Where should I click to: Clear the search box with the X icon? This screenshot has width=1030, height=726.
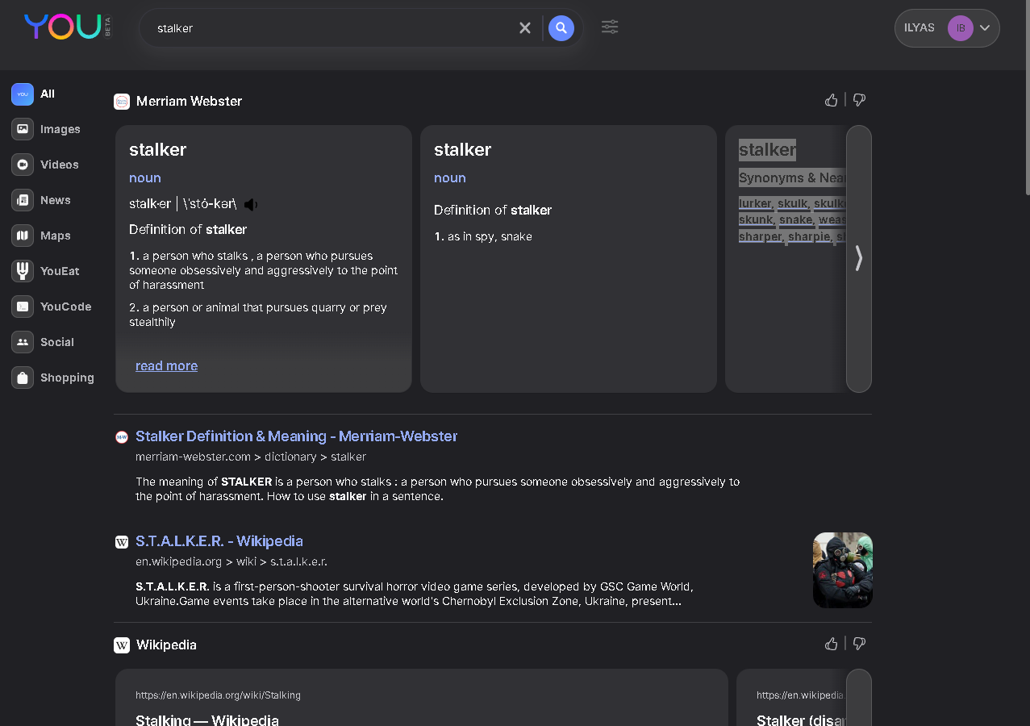525,28
